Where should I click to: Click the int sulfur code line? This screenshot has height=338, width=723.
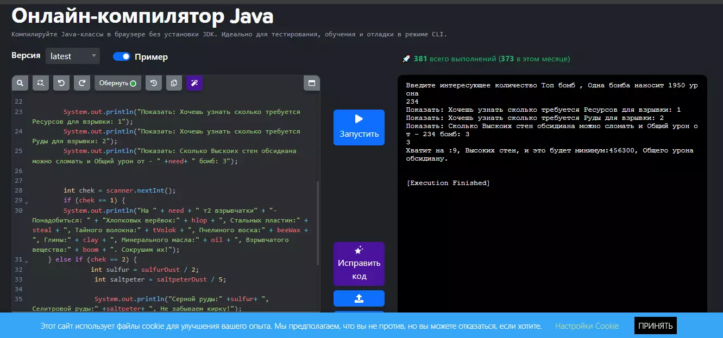144,269
